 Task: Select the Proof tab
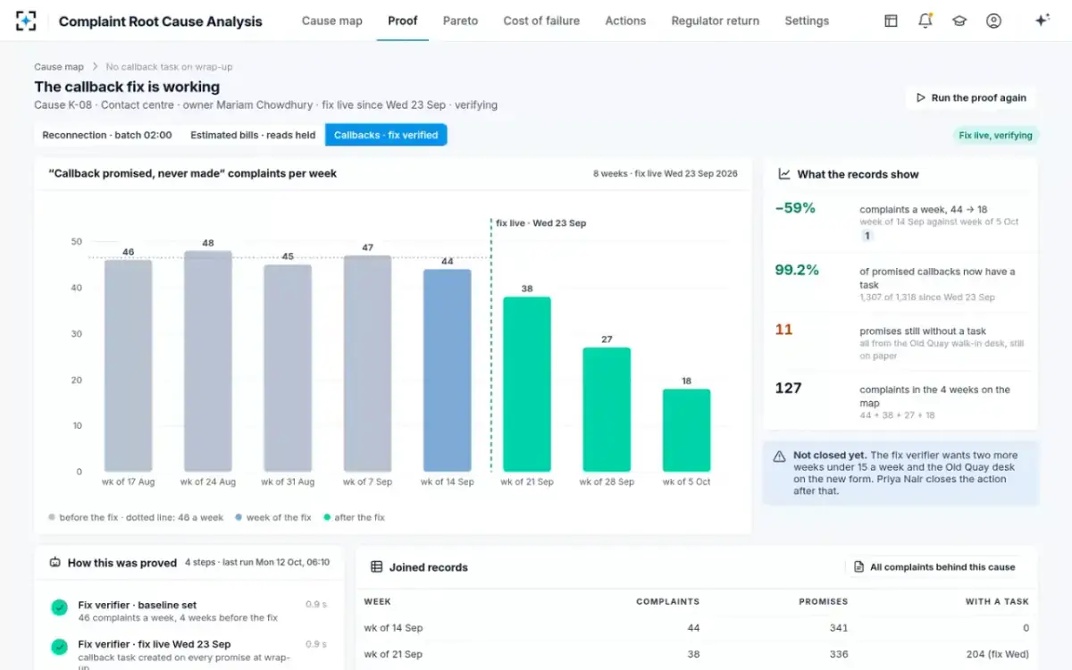point(403,21)
